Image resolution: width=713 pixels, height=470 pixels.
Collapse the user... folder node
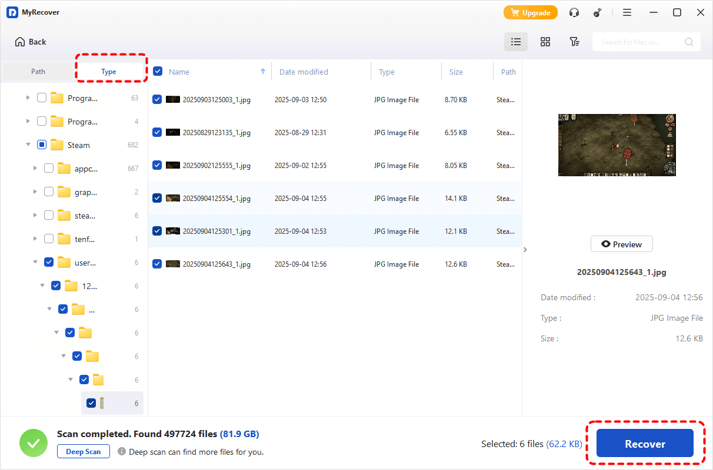(x=35, y=263)
